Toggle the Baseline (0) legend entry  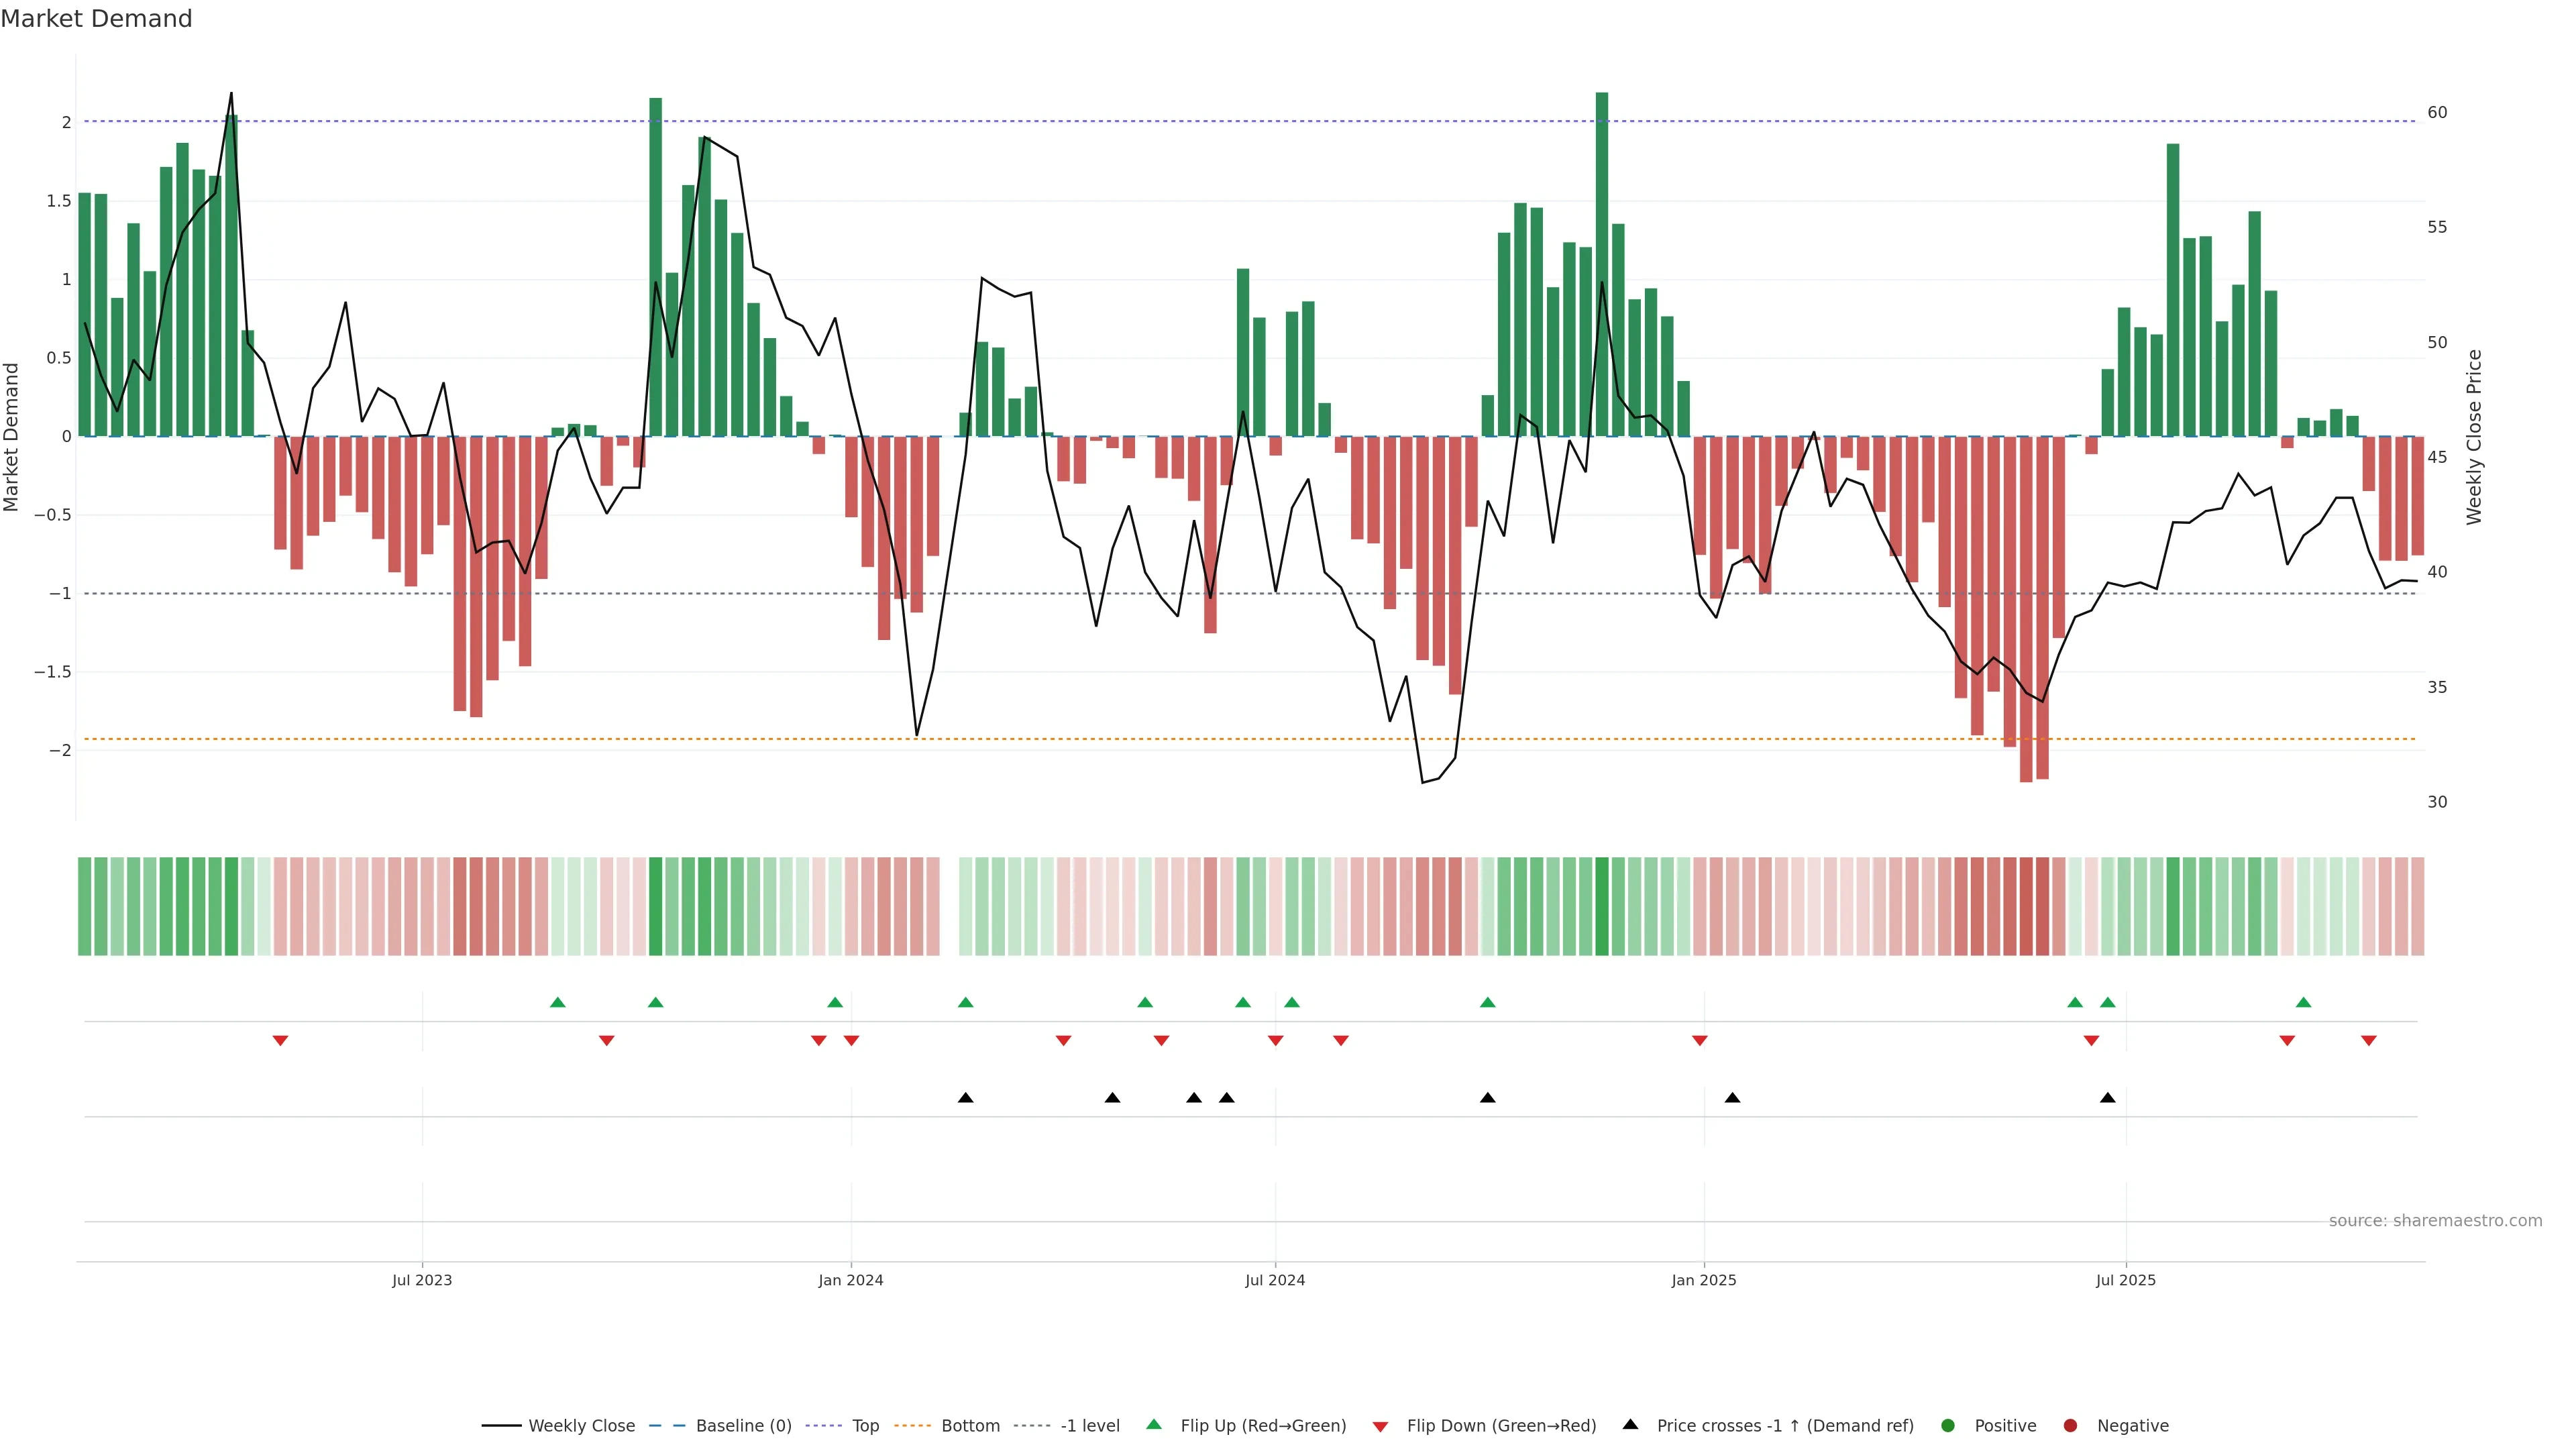point(743,1425)
